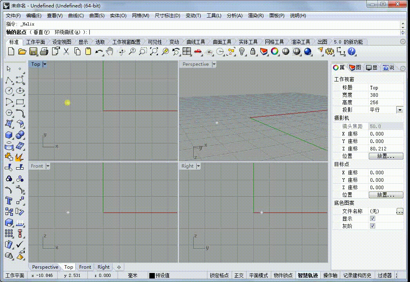Open the four-viewport layout icon
This screenshot has height=282, width=410.
187,51
